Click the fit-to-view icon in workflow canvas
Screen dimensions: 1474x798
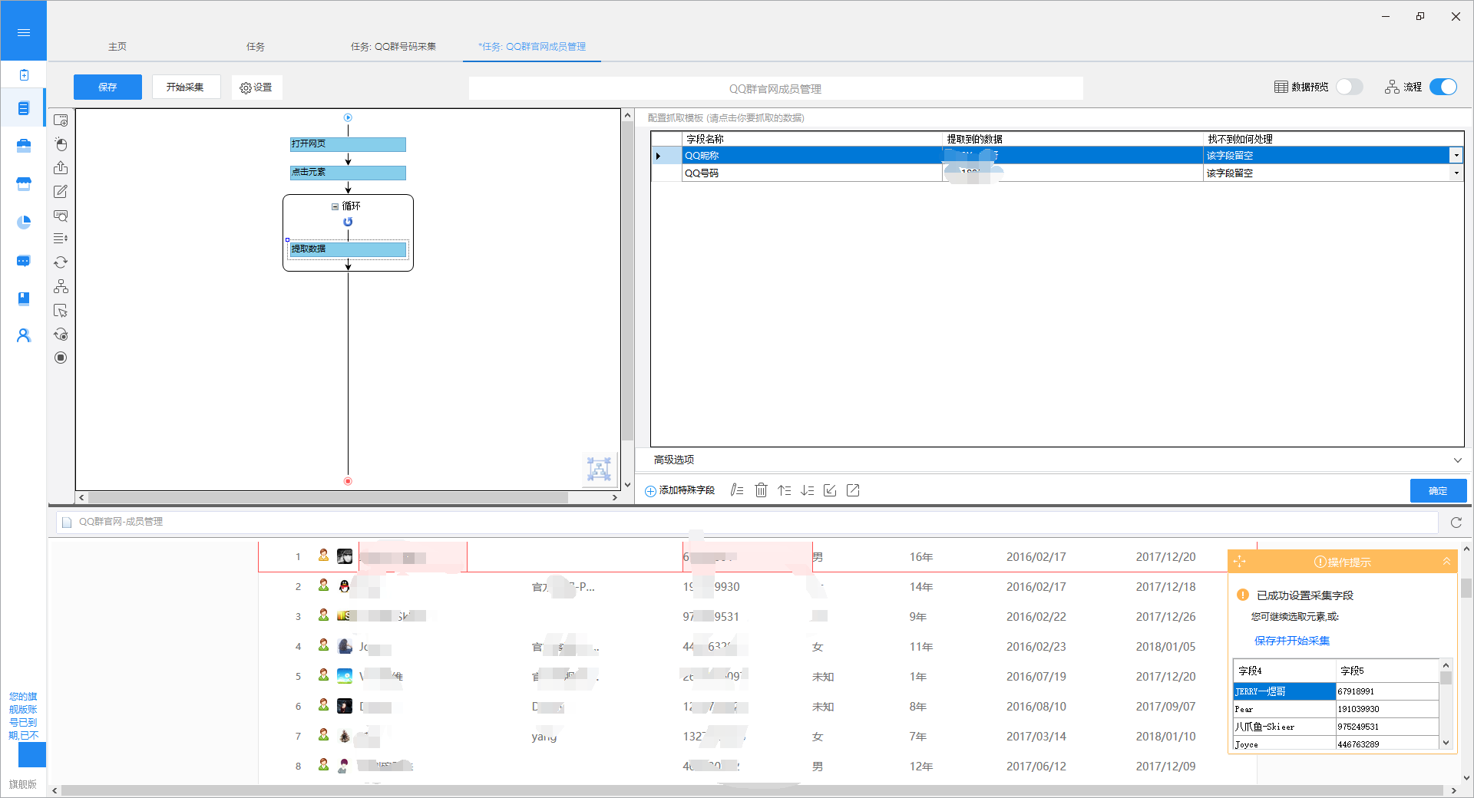[x=599, y=468]
